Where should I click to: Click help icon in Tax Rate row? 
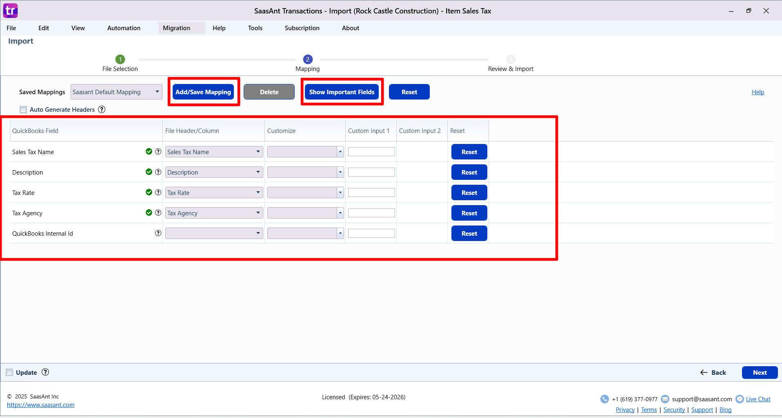coord(158,192)
